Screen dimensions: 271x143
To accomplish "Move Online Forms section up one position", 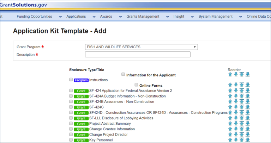I will pyautogui.click(x=230, y=85).
